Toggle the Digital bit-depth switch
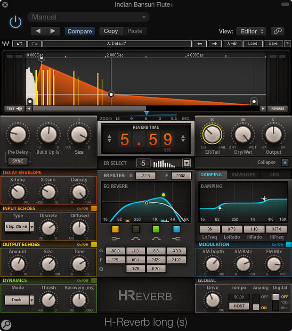This screenshot has width=292, height=331. [276, 302]
